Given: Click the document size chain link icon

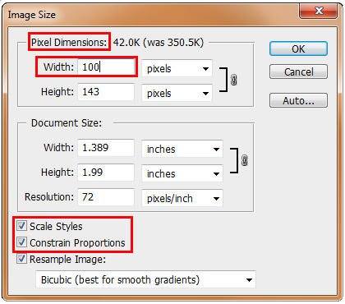Looking at the screenshot, I should click(244, 160).
